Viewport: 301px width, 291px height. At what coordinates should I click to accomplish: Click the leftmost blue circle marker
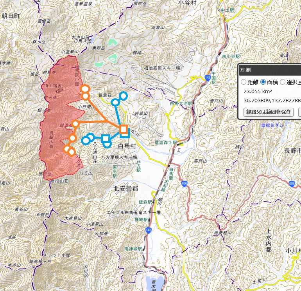[85, 140]
